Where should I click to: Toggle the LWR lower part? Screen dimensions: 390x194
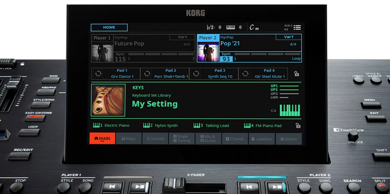click(279, 98)
